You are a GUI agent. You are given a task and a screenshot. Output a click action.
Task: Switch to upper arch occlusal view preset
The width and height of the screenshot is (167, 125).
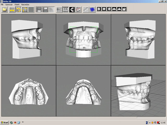[114, 9]
